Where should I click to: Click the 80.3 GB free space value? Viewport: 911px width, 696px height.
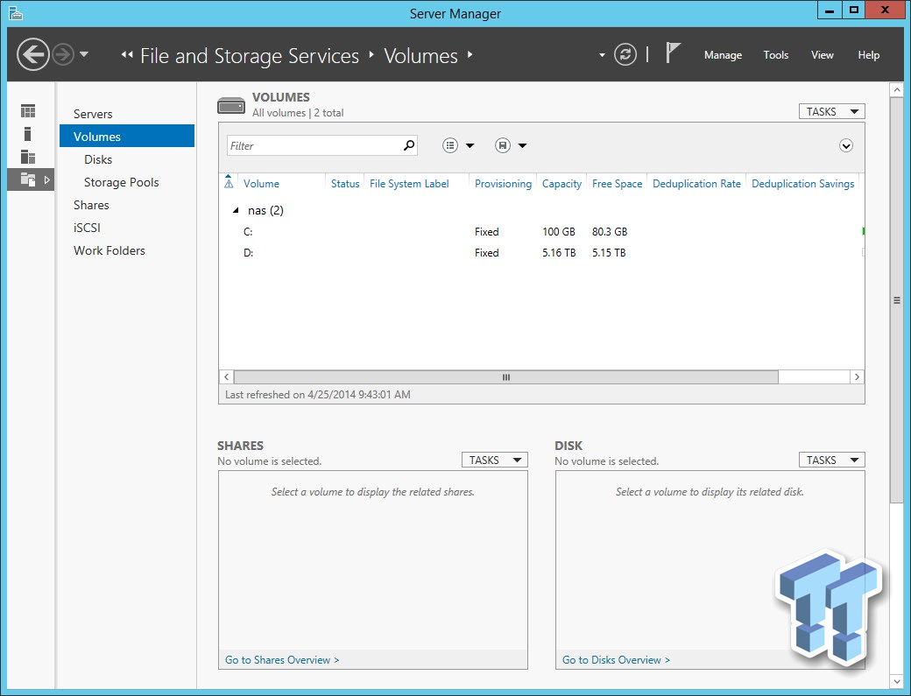pos(610,232)
